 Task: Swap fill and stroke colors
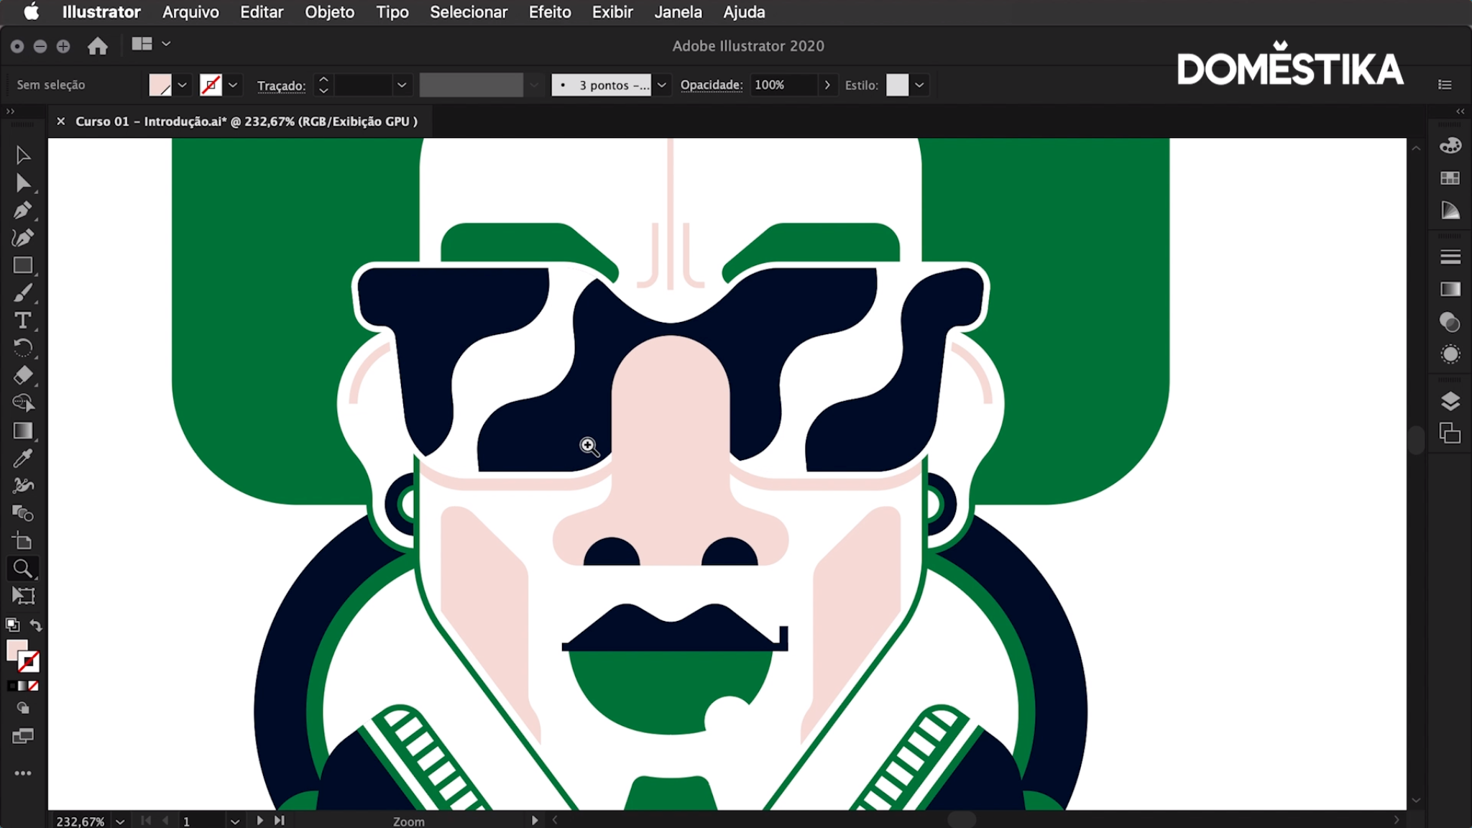(x=36, y=625)
